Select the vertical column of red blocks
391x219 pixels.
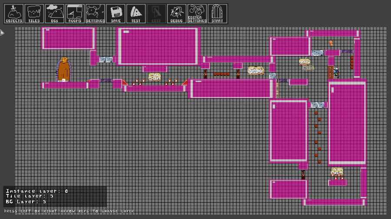352,62
